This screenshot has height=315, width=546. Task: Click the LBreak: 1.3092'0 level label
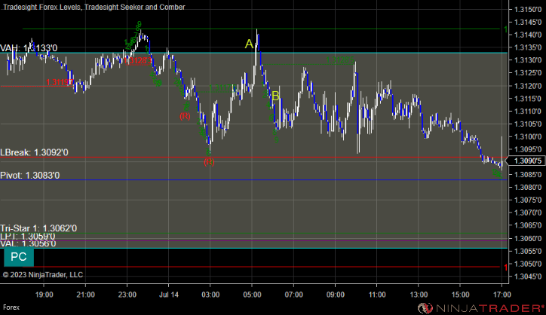click(34, 152)
